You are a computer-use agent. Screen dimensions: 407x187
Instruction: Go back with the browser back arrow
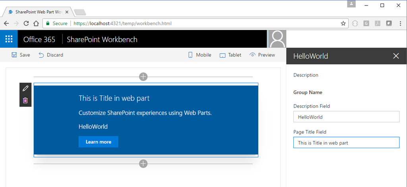coord(6,23)
